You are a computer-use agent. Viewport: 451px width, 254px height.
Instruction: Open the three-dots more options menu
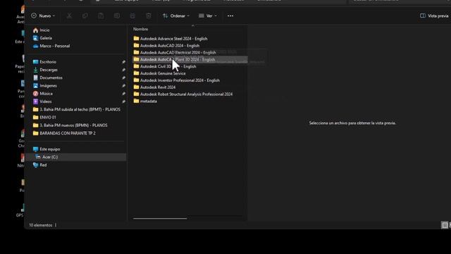point(230,16)
